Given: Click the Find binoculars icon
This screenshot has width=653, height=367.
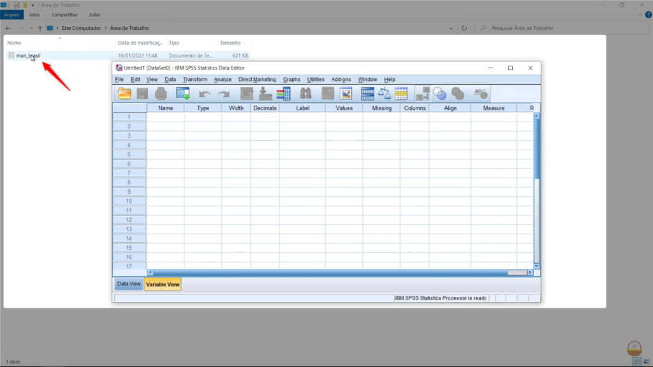Looking at the screenshot, I should click(305, 94).
